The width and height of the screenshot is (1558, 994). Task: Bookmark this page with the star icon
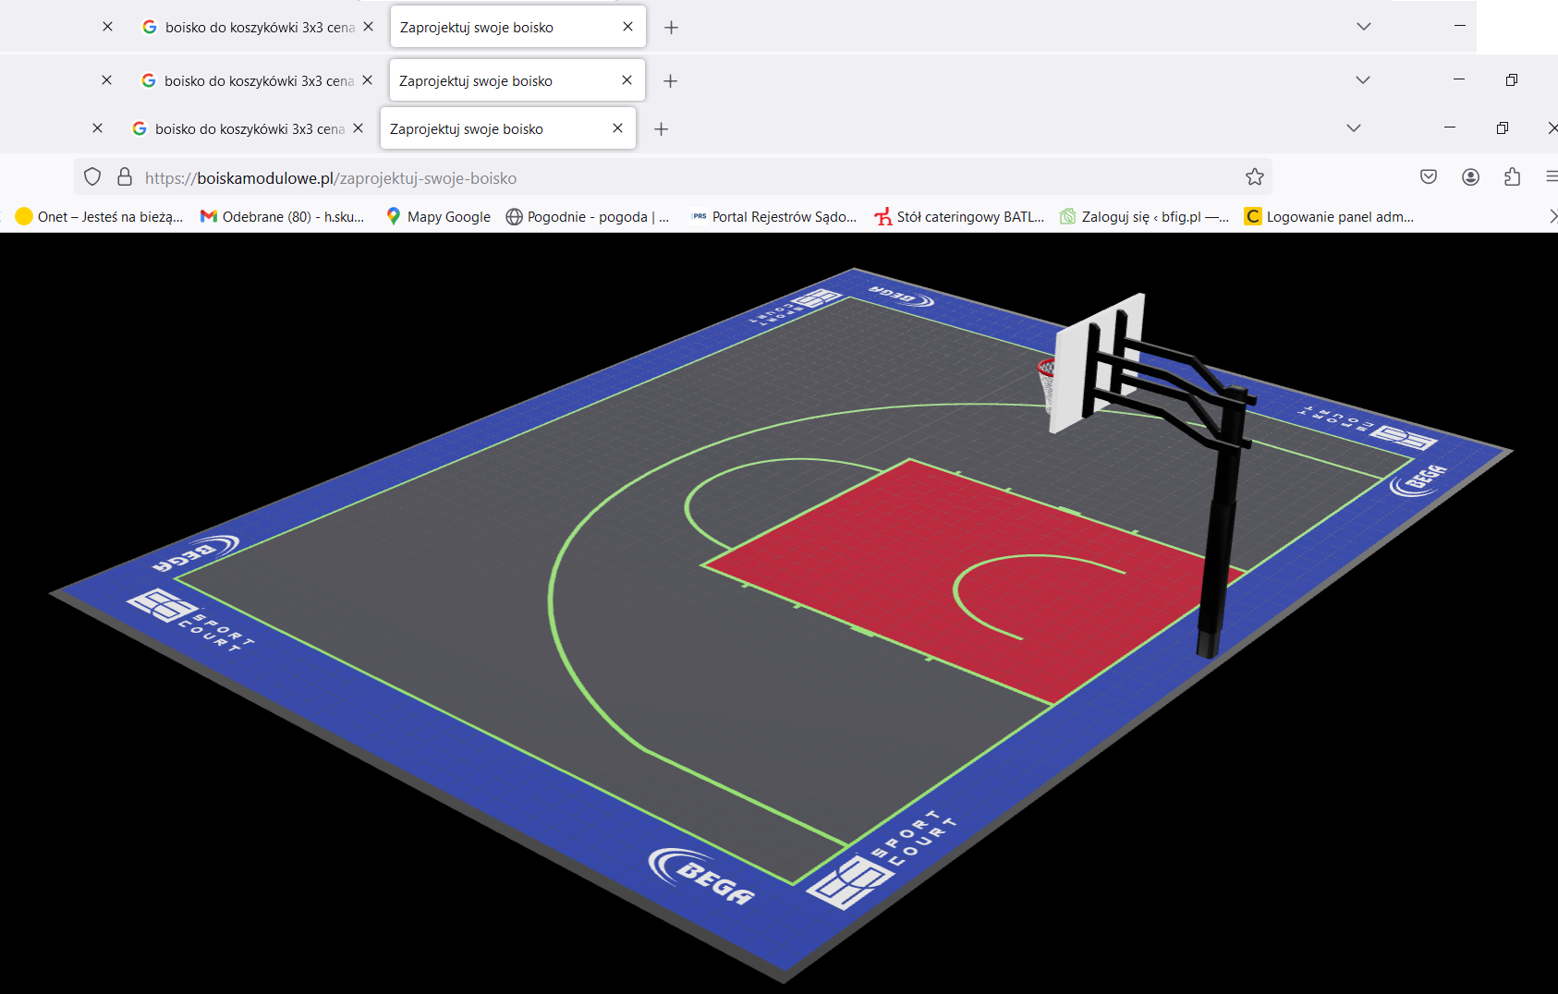pos(1254,177)
